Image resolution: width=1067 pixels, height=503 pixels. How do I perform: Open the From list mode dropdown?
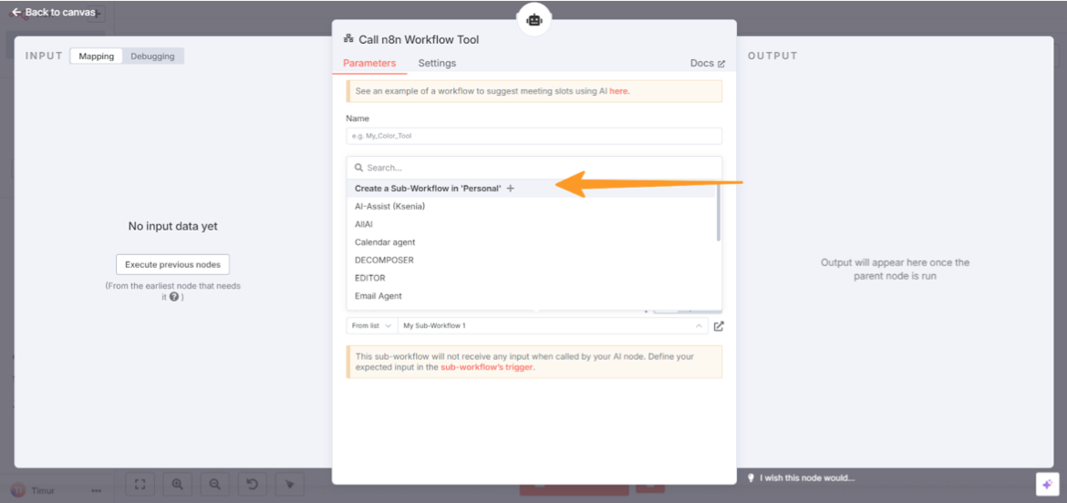(371, 325)
